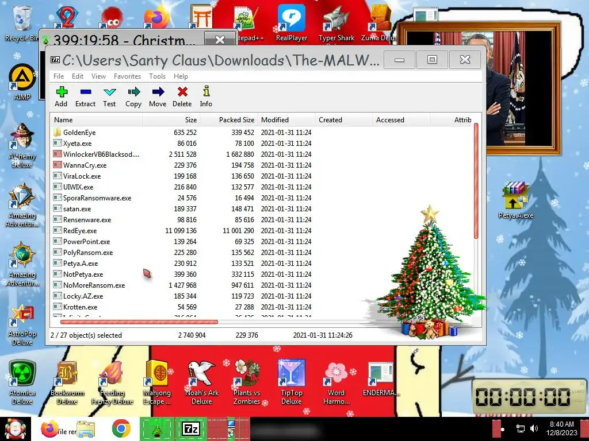This screenshot has width=589, height=441.
Task: Click the horizontal scrollbar of the file list
Action: [x=139, y=322]
